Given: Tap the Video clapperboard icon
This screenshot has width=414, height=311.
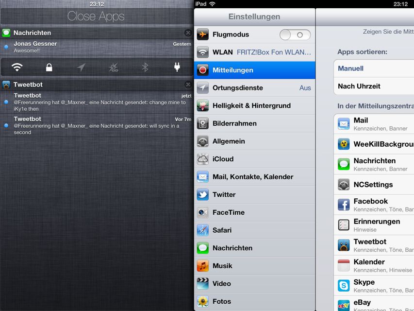Looking at the screenshot, I should tap(202, 283).
